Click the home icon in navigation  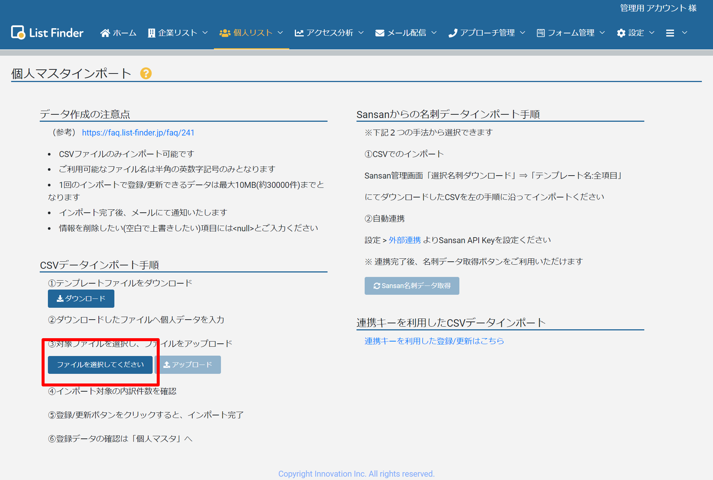[105, 33]
